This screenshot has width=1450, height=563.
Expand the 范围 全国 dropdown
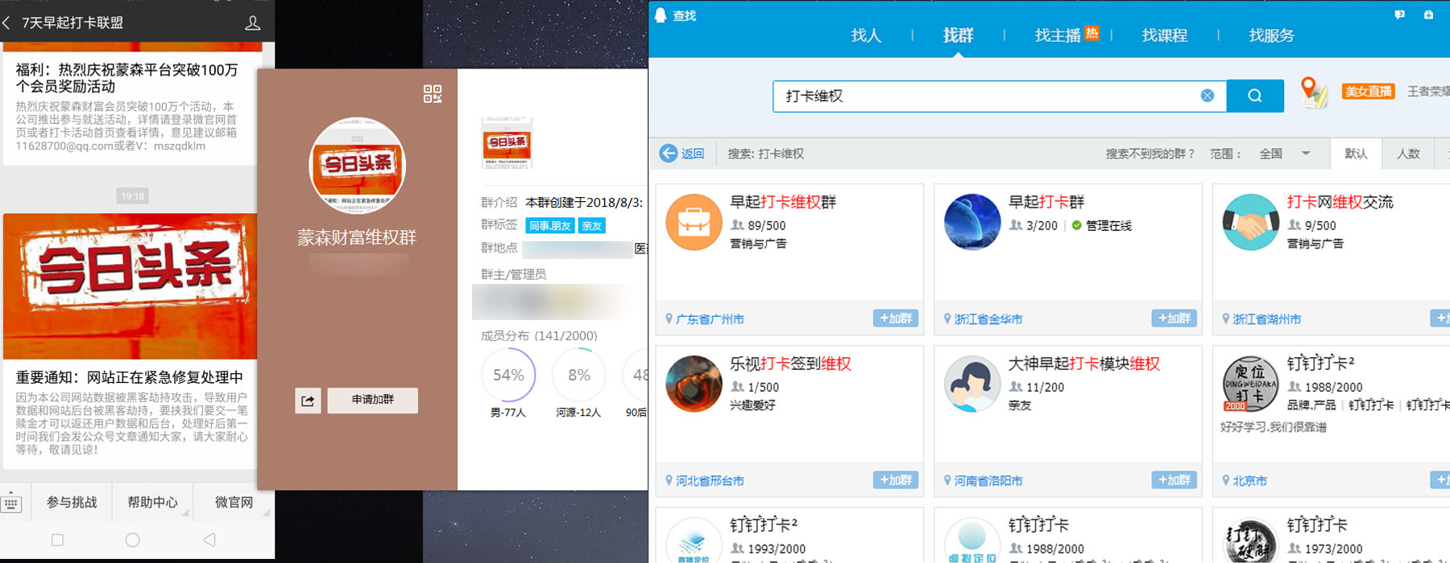(1285, 154)
